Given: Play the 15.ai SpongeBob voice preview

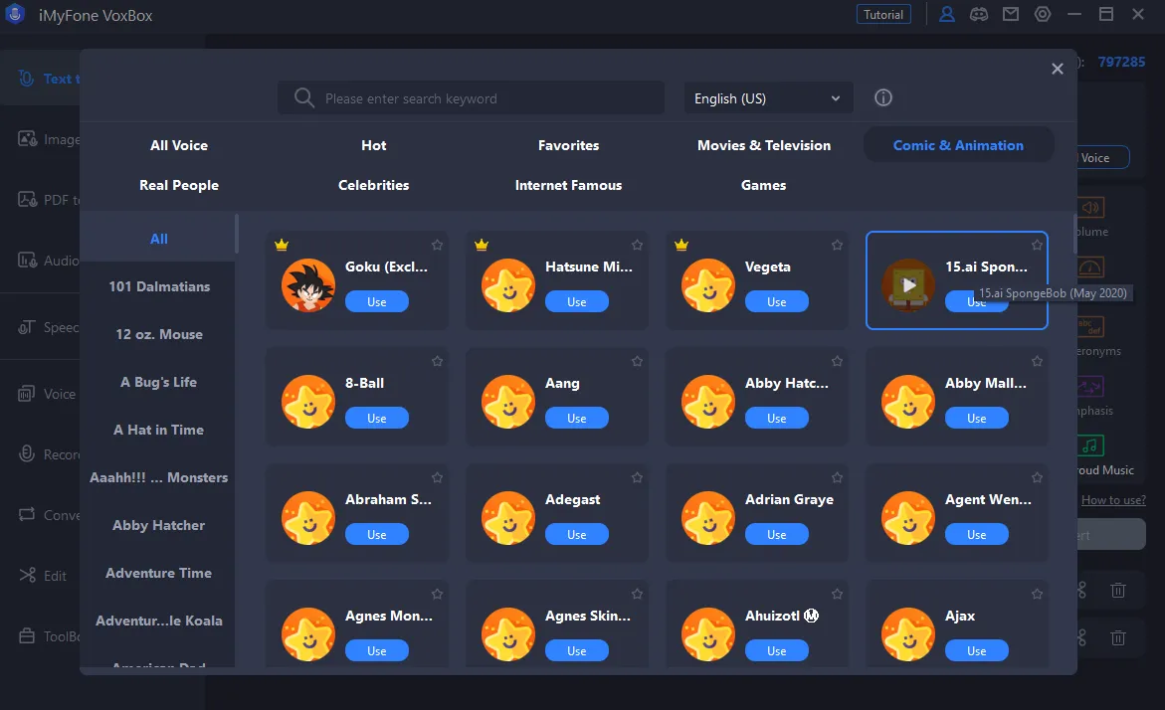Looking at the screenshot, I should coord(908,284).
